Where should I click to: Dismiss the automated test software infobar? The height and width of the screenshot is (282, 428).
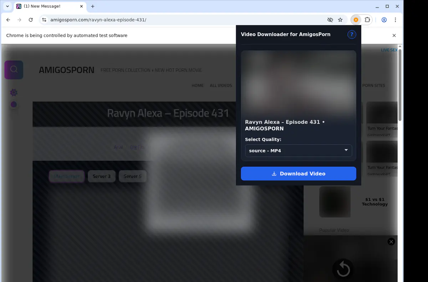[394, 36]
